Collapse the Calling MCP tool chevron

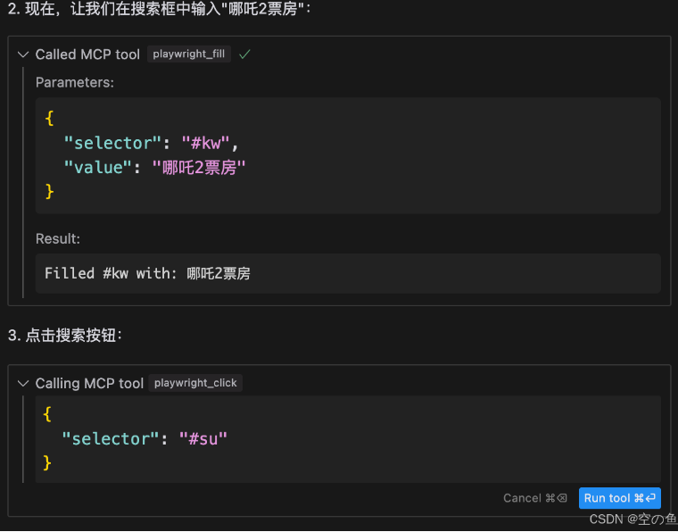(x=23, y=383)
